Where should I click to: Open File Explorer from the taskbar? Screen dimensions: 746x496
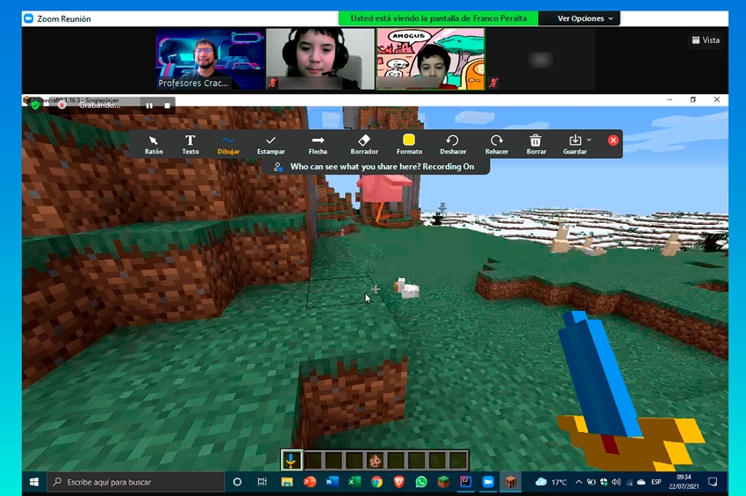click(287, 482)
